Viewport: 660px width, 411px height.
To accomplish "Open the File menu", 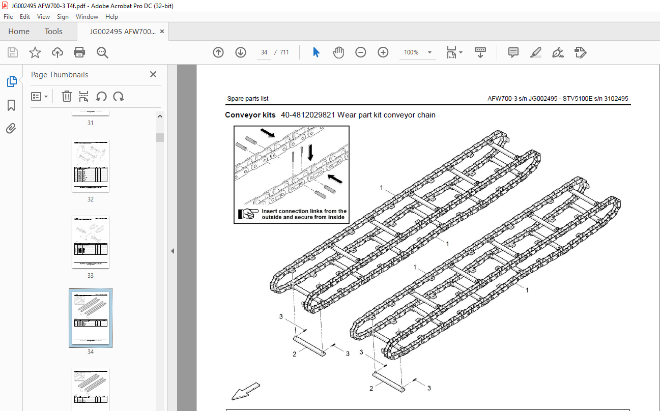I will pyautogui.click(x=8, y=17).
